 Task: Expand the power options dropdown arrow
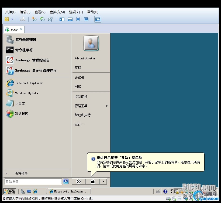tap(12, 19)
